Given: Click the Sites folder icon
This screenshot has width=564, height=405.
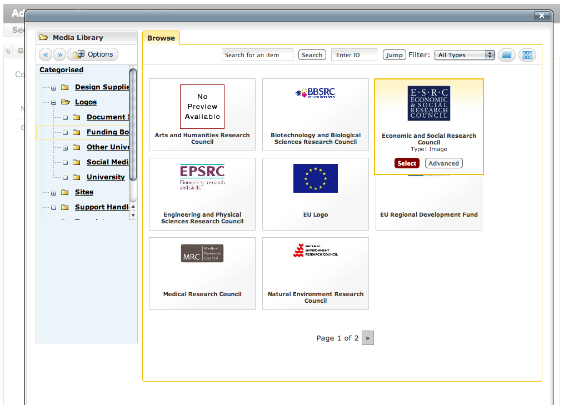Looking at the screenshot, I should [65, 192].
